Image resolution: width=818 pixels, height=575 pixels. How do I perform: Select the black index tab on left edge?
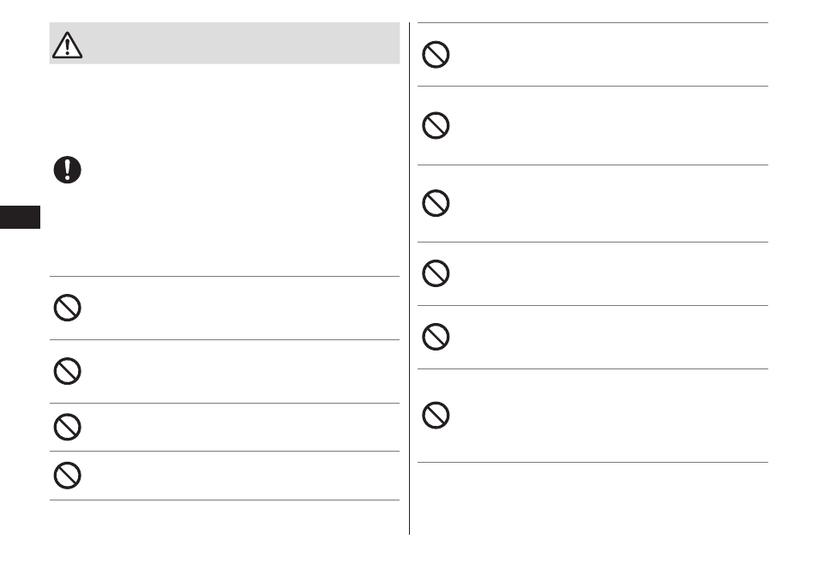click(x=20, y=217)
